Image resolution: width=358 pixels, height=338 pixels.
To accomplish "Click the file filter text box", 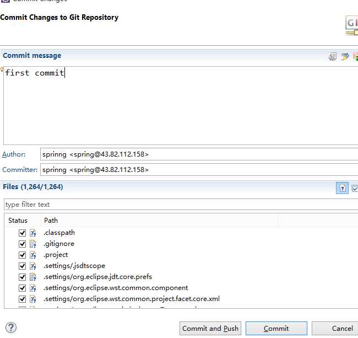I will (179, 205).
